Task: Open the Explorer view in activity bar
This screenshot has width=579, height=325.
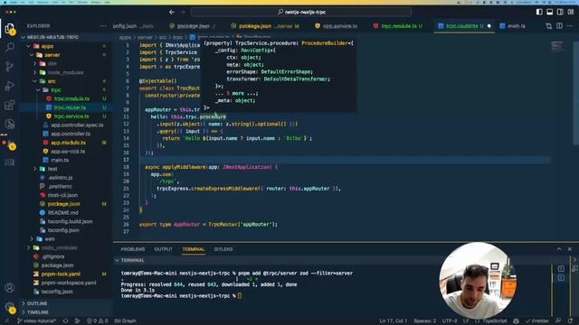Action: coord(10,28)
